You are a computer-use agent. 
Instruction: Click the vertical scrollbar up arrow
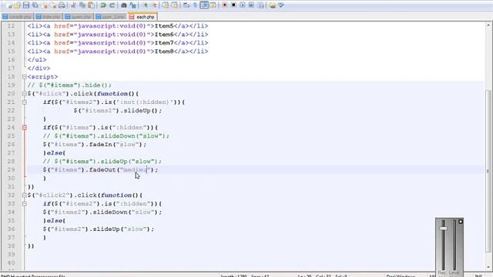(x=488, y=25)
